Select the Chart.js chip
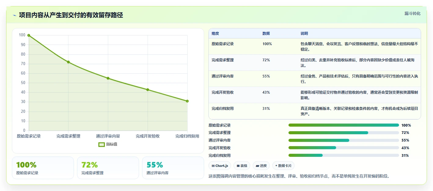The width and height of the screenshot is (433, 191). (220, 166)
